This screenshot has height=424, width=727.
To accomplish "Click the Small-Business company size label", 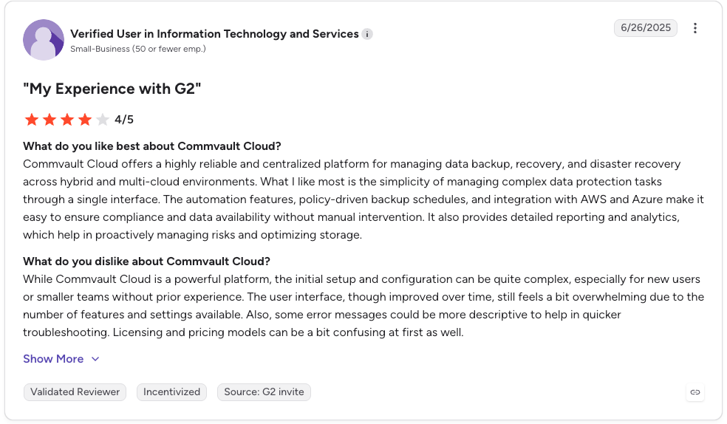I will pyautogui.click(x=137, y=49).
